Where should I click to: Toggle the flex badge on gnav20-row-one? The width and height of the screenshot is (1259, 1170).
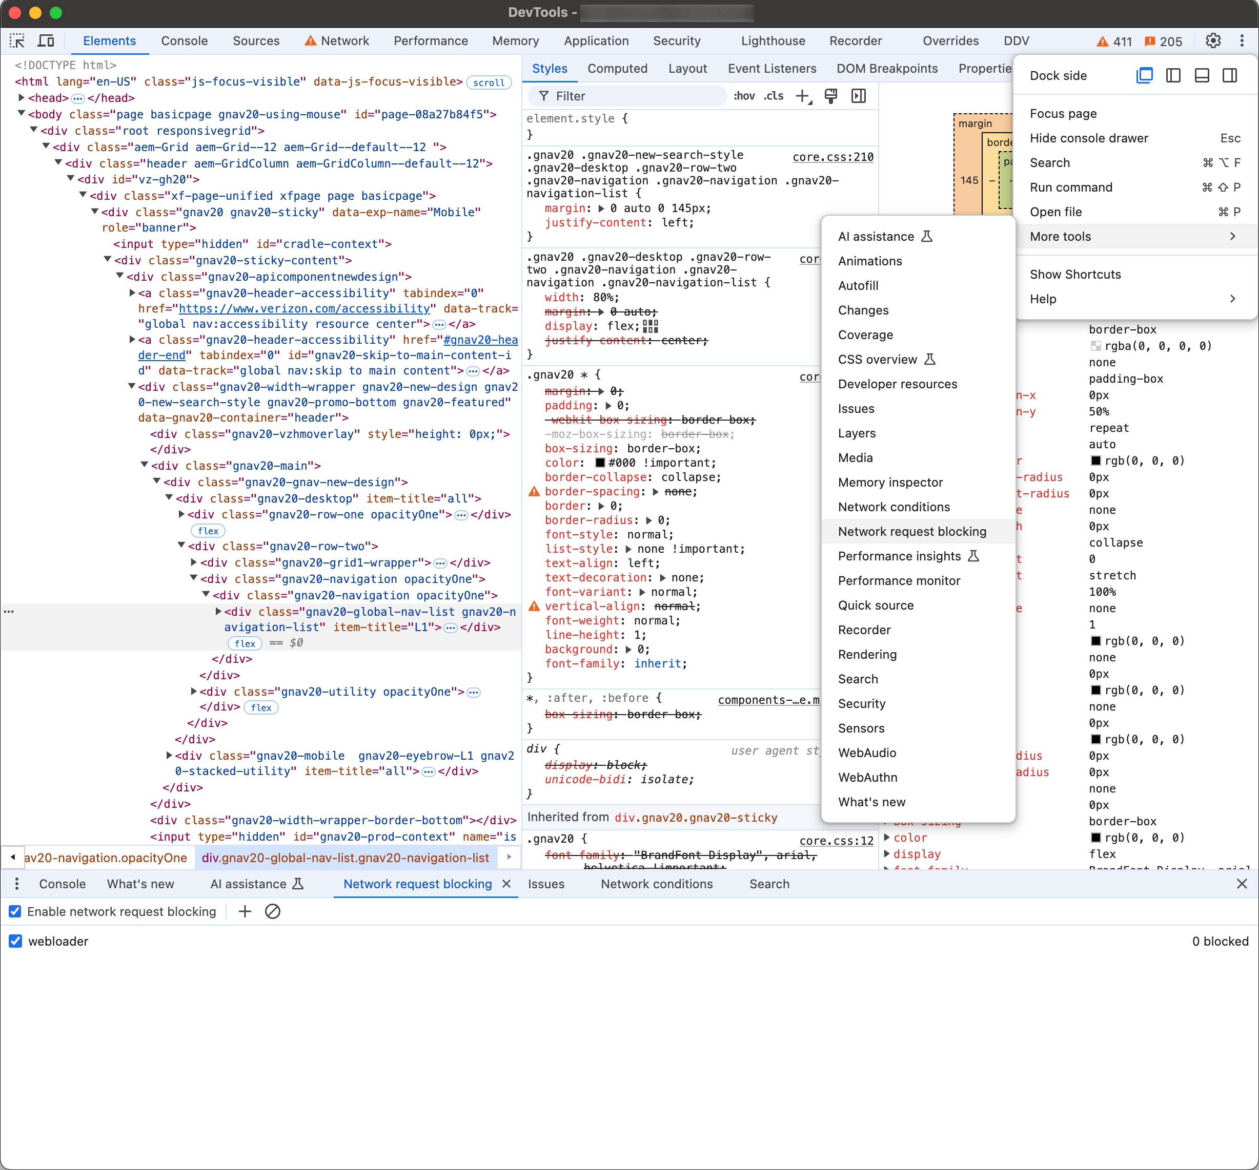tap(208, 531)
